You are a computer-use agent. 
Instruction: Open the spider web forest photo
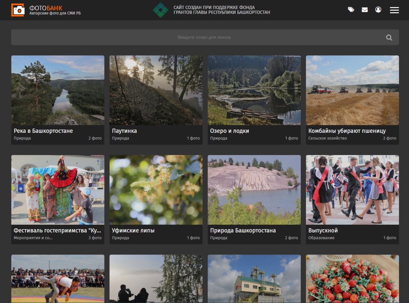point(156,90)
